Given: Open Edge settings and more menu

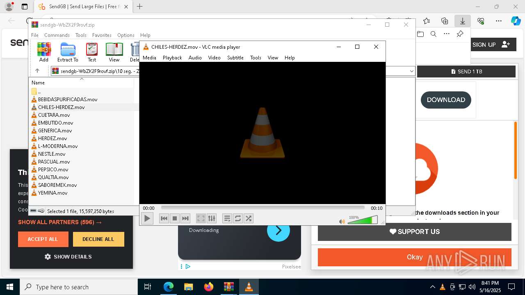Looking at the screenshot, I should click(499, 21).
